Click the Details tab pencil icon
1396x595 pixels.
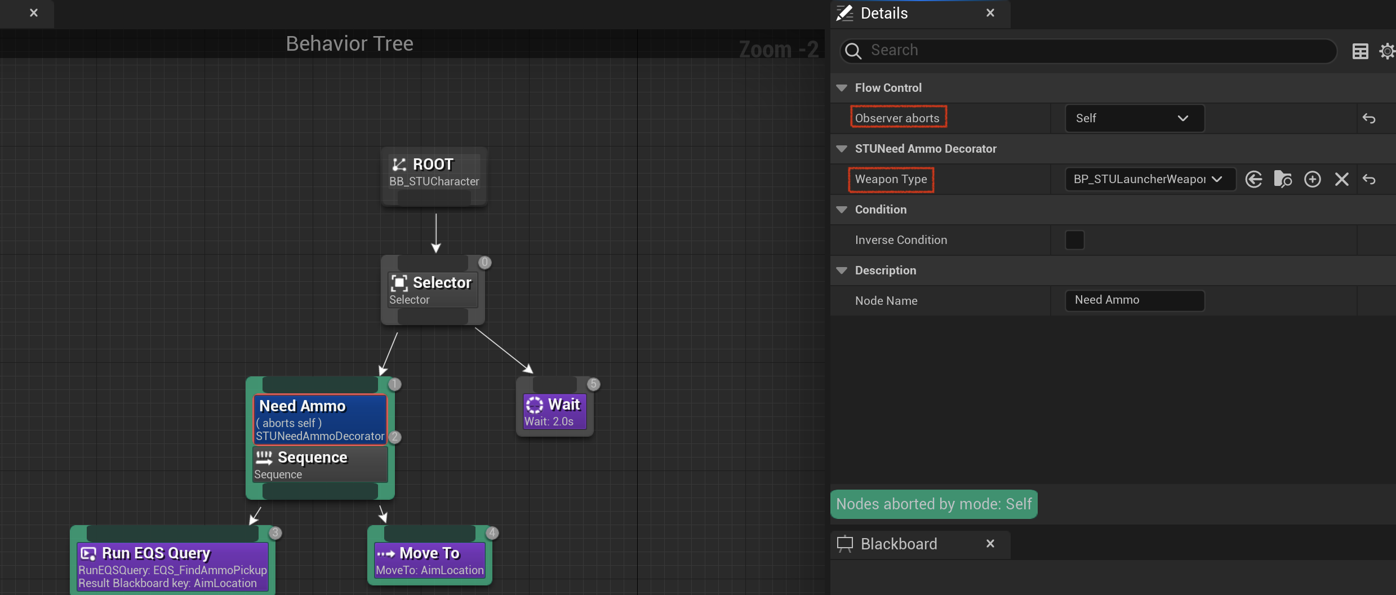844,13
